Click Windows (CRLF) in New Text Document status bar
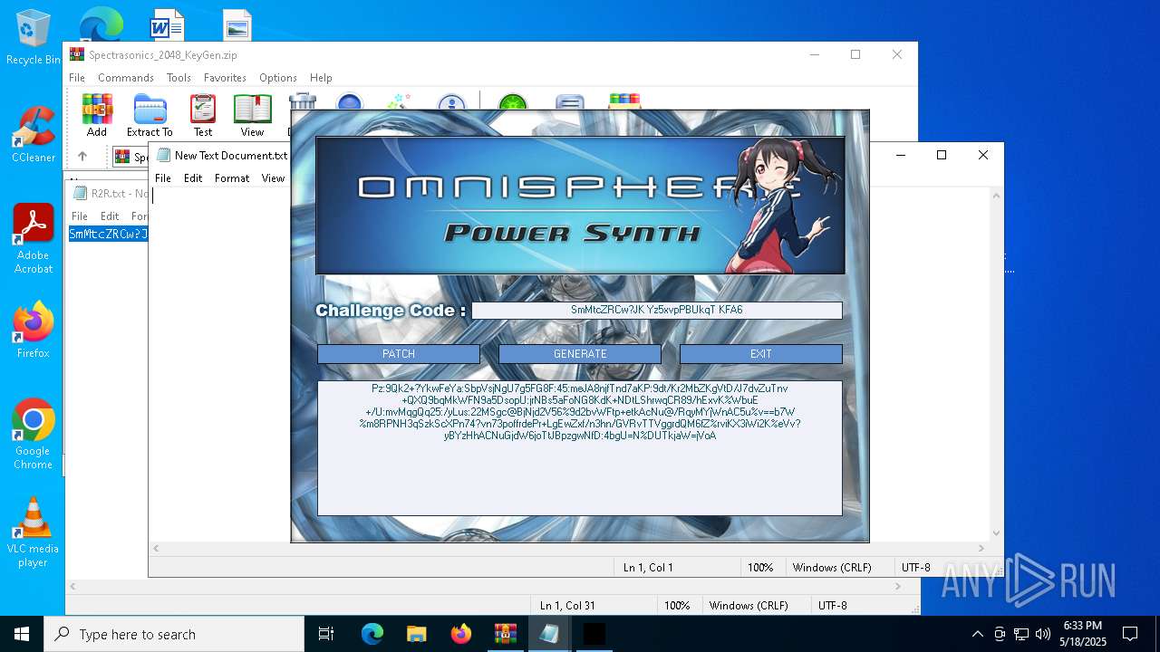The height and width of the screenshot is (652, 1160). click(832, 568)
